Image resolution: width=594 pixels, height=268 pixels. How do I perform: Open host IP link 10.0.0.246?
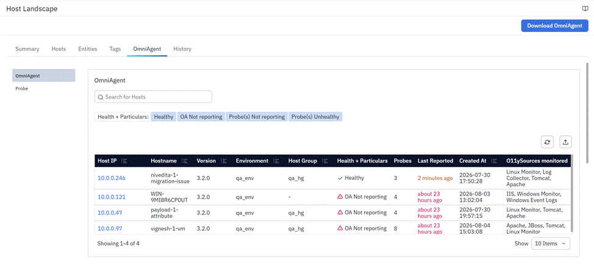(112, 178)
